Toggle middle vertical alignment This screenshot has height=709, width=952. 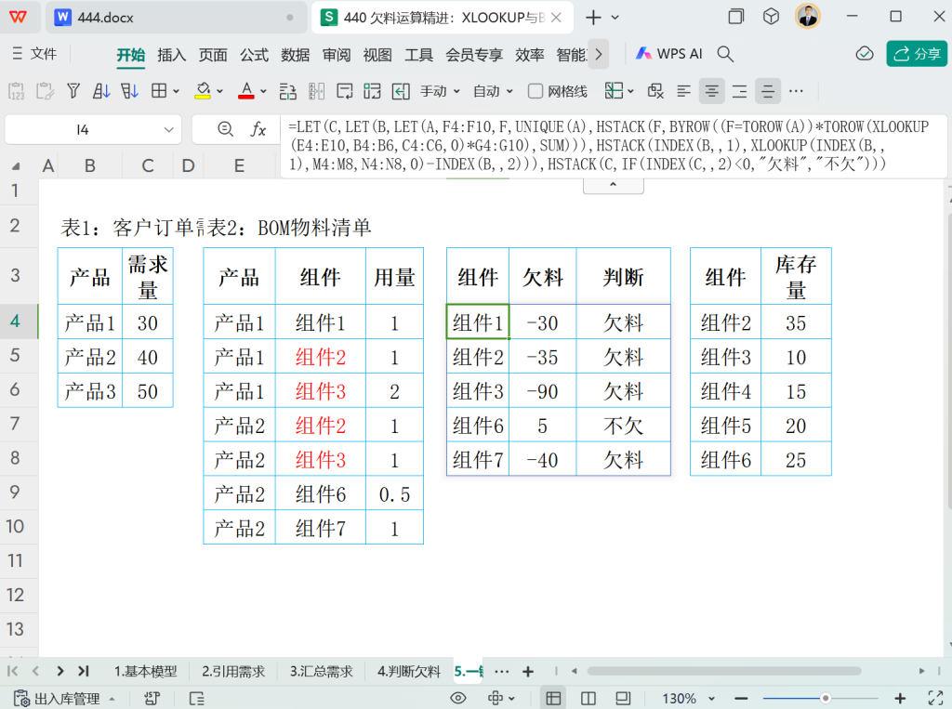coord(767,91)
